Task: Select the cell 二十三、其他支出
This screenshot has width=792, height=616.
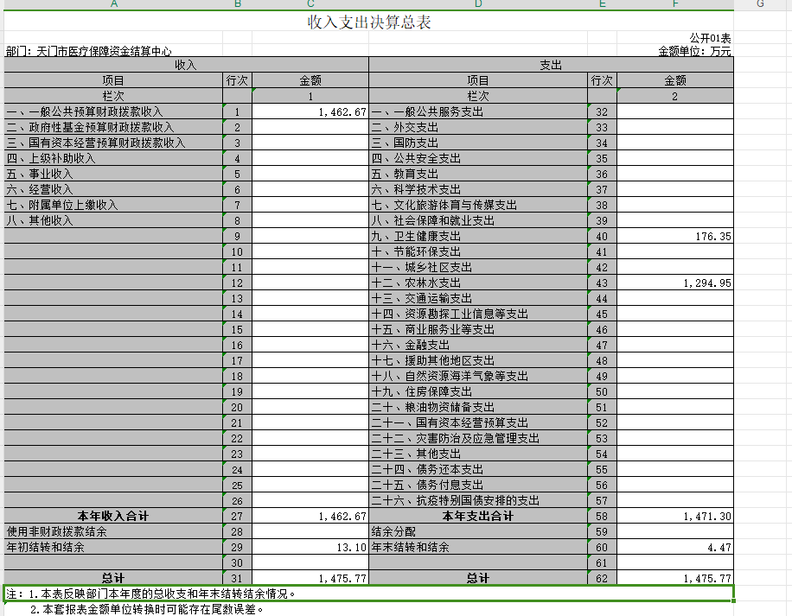Action: coord(478,454)
